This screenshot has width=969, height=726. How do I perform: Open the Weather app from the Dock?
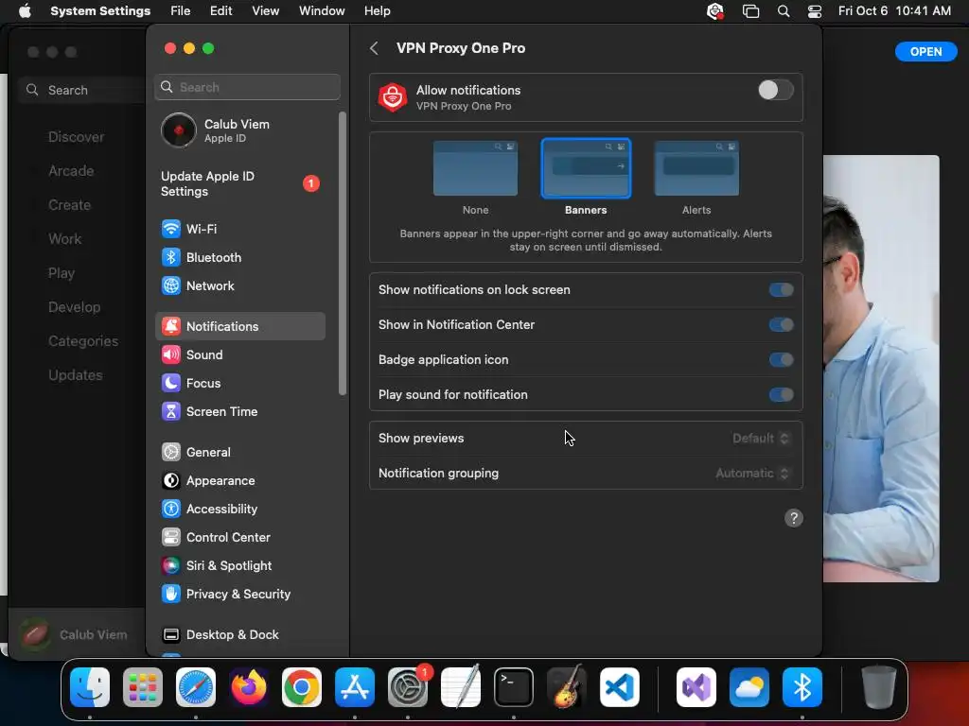point(749,687)
